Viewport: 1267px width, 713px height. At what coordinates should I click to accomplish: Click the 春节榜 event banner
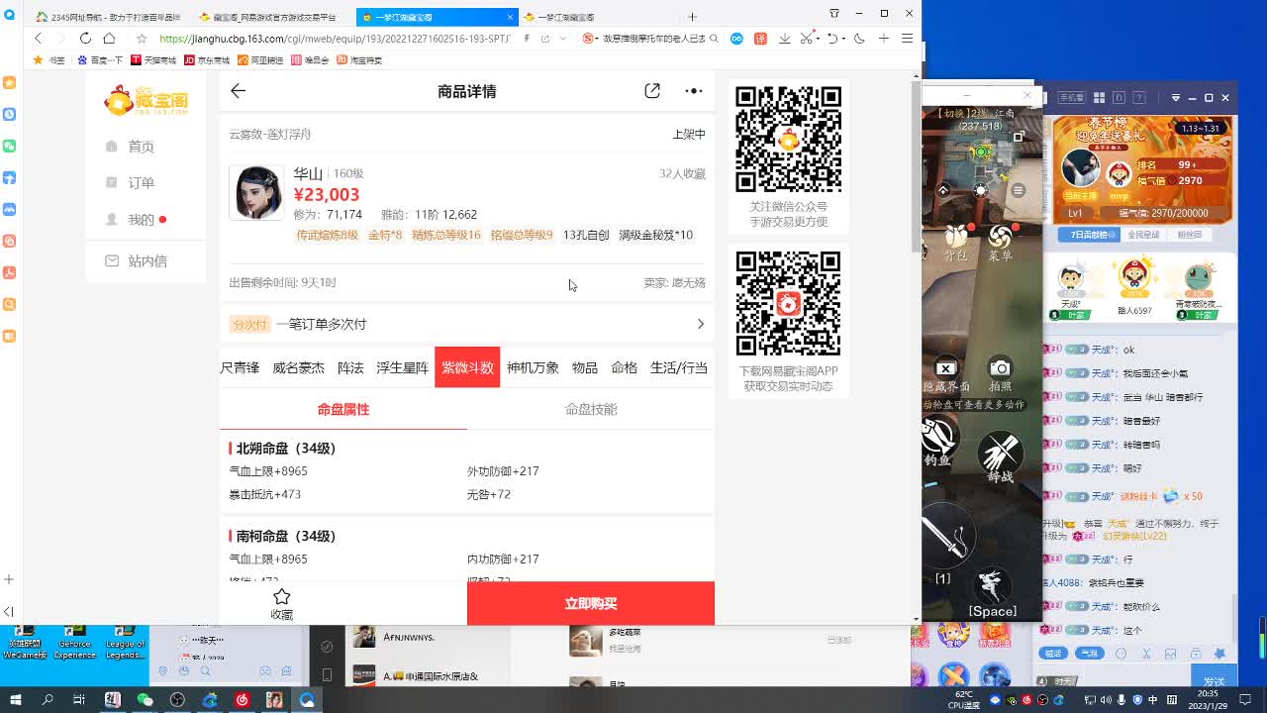[x=1143, y=168]
